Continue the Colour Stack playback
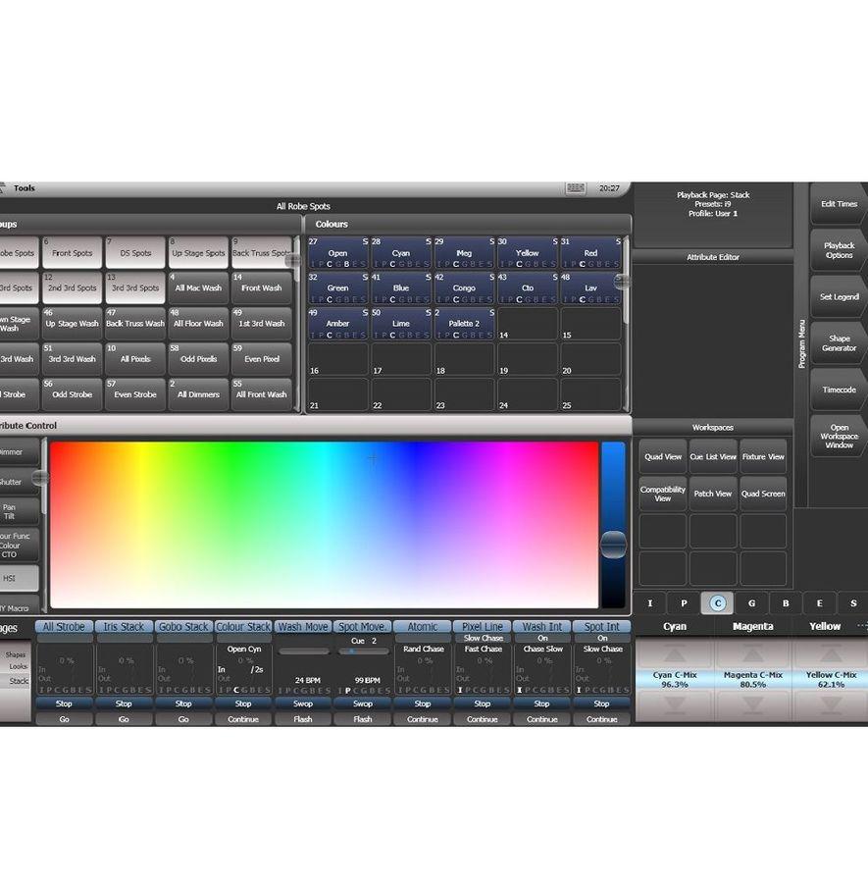The image size is (868, 886). 243,719
